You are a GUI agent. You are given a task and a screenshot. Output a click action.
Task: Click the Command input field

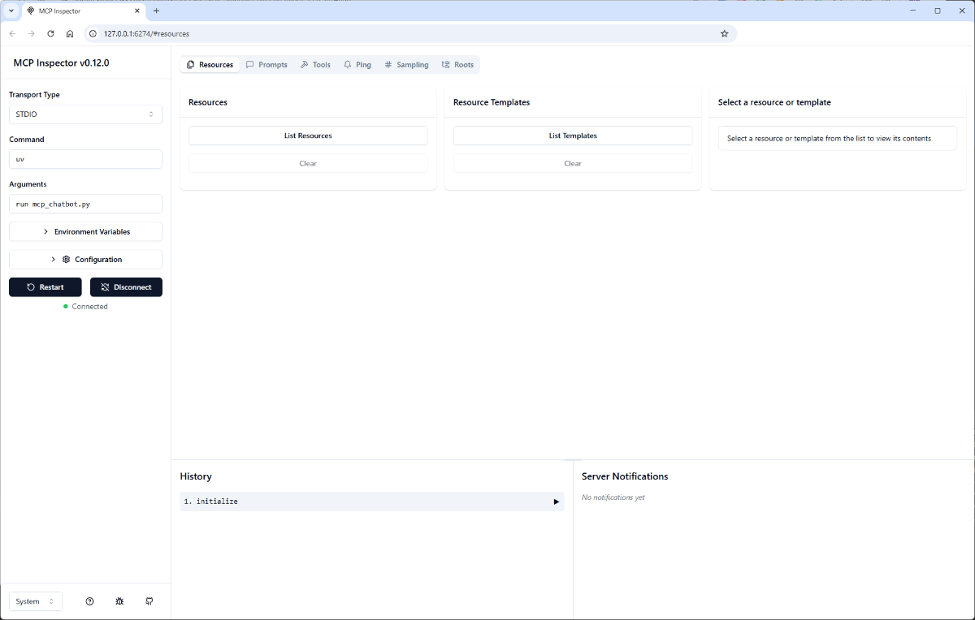[85, 159]
